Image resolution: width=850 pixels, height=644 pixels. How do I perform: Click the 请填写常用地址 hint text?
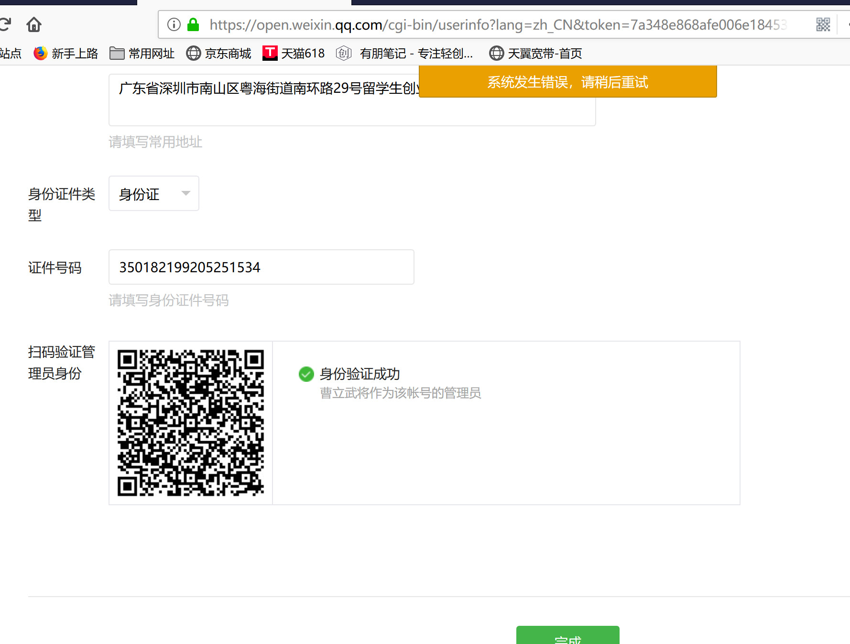(x=155, y=142)
